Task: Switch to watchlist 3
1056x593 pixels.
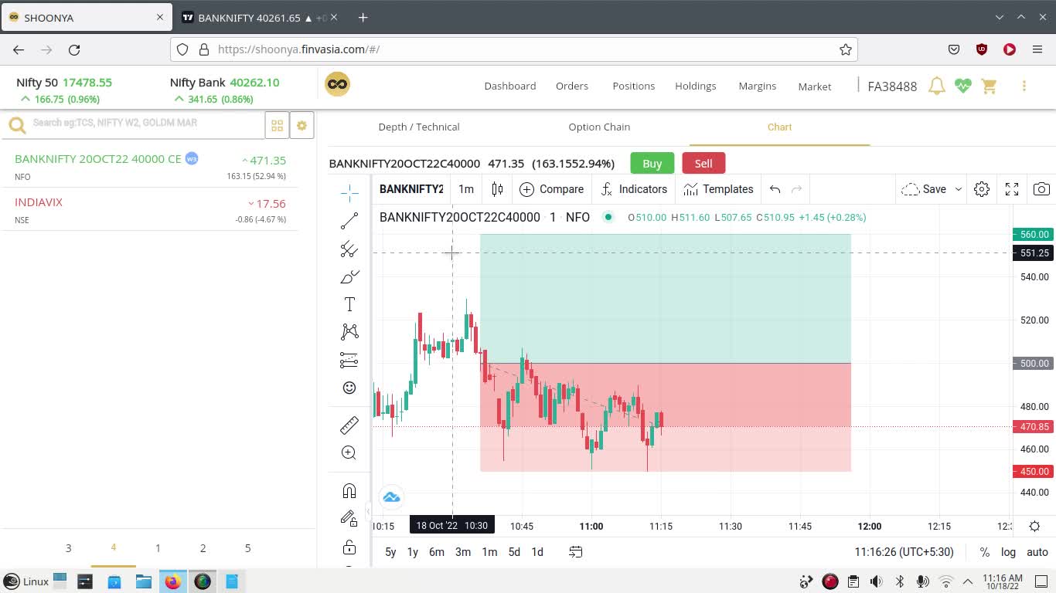Action: point(68,548)
